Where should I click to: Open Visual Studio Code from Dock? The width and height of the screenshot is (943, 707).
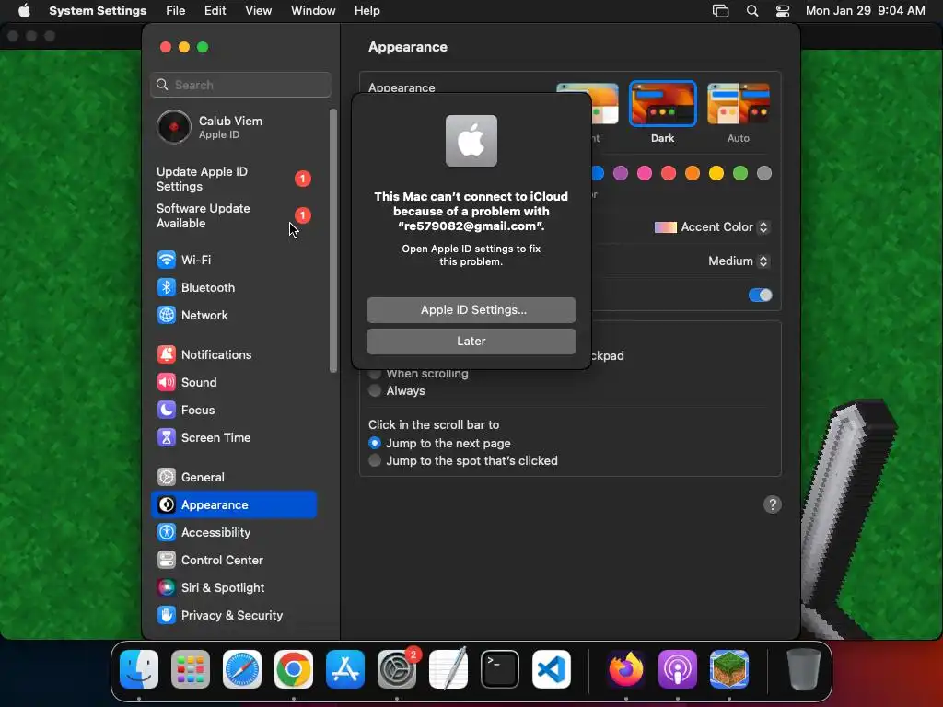coord(552,669)
